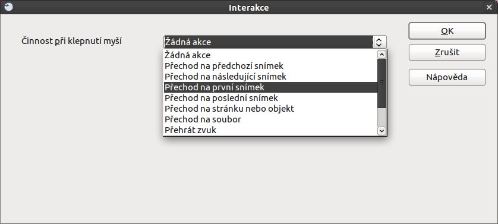Image resolution: width=498 pixels, height=224 pixels.
Task: Select Přechod na první snímek option
Action: click(270, 87)
